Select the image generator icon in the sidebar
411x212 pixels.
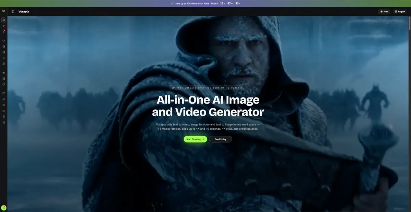click(4, 46)
